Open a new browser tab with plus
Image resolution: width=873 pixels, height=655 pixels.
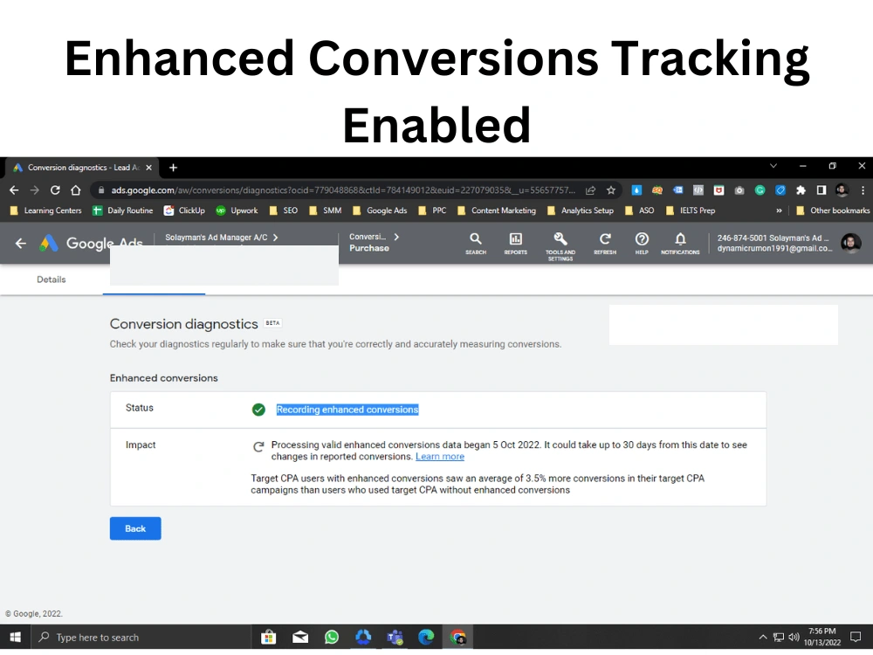pos(173,168)
